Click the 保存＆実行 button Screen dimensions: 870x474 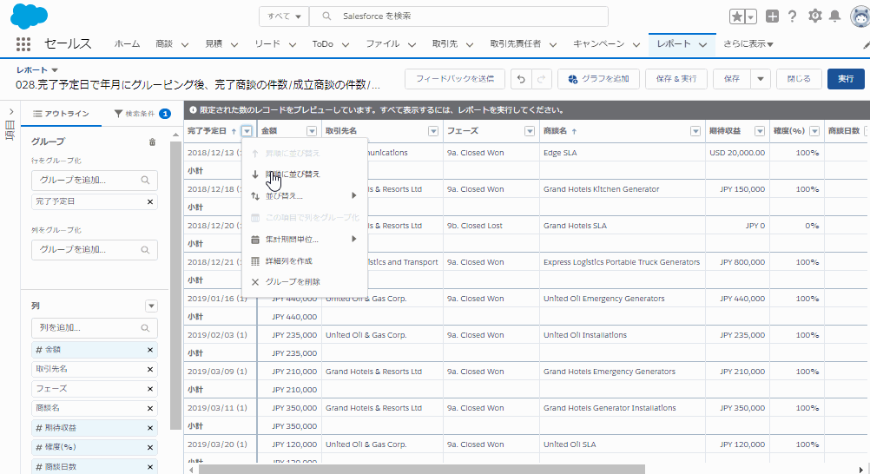(x=676, y=79)
